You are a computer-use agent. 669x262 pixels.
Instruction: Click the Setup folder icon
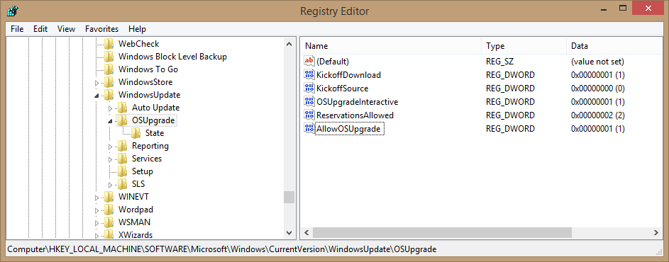pyautogui.click(x=123, y=171)
